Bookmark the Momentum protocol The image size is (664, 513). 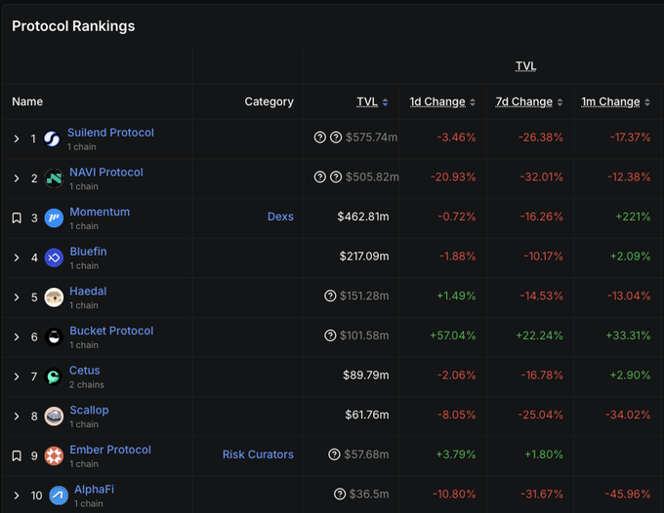coord(17,217)
